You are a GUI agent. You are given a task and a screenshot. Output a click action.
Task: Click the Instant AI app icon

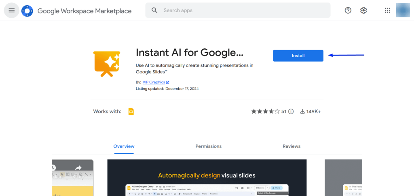[107, 63]
